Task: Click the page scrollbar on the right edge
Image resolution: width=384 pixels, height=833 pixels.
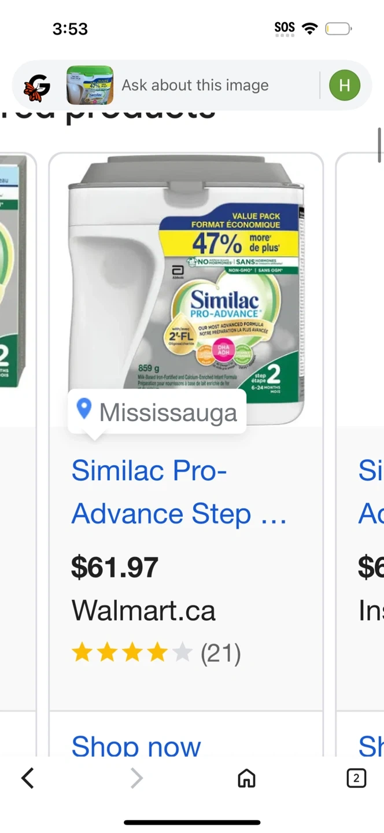Action: tap(379, 145)
